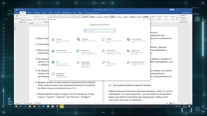This screenshot has height=116, width=207.
Task: Open the Выделить dropdown in Word ribbon
Action: point(184,20)
